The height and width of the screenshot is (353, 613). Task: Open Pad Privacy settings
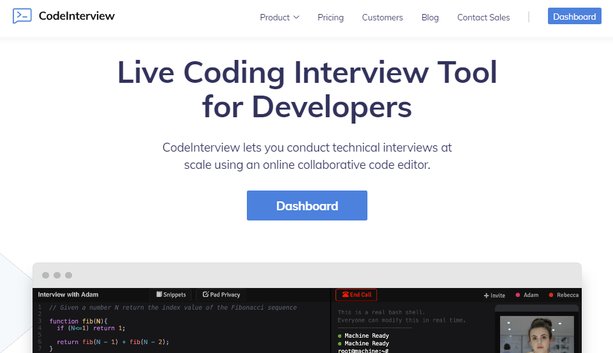coord(221,294)
